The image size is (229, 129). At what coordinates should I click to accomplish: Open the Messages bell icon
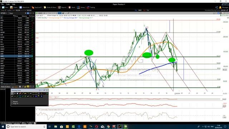point(220,7)
